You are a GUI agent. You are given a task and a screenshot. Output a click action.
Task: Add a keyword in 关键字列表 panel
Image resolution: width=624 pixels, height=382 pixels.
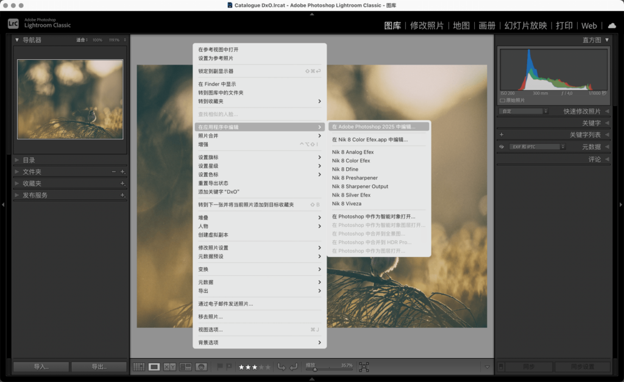coord(502,135)
